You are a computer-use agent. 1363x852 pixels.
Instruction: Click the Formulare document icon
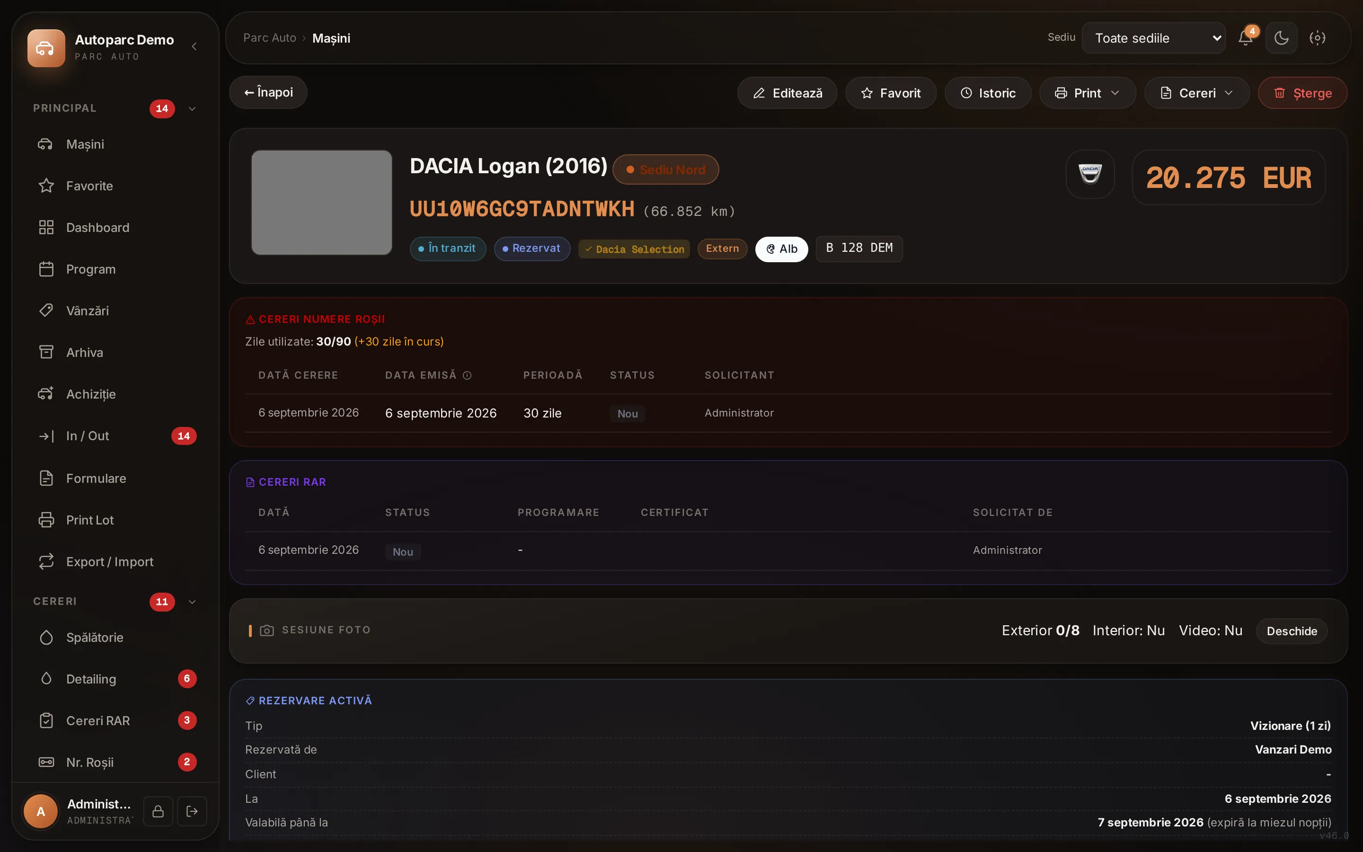click(46, 479)
